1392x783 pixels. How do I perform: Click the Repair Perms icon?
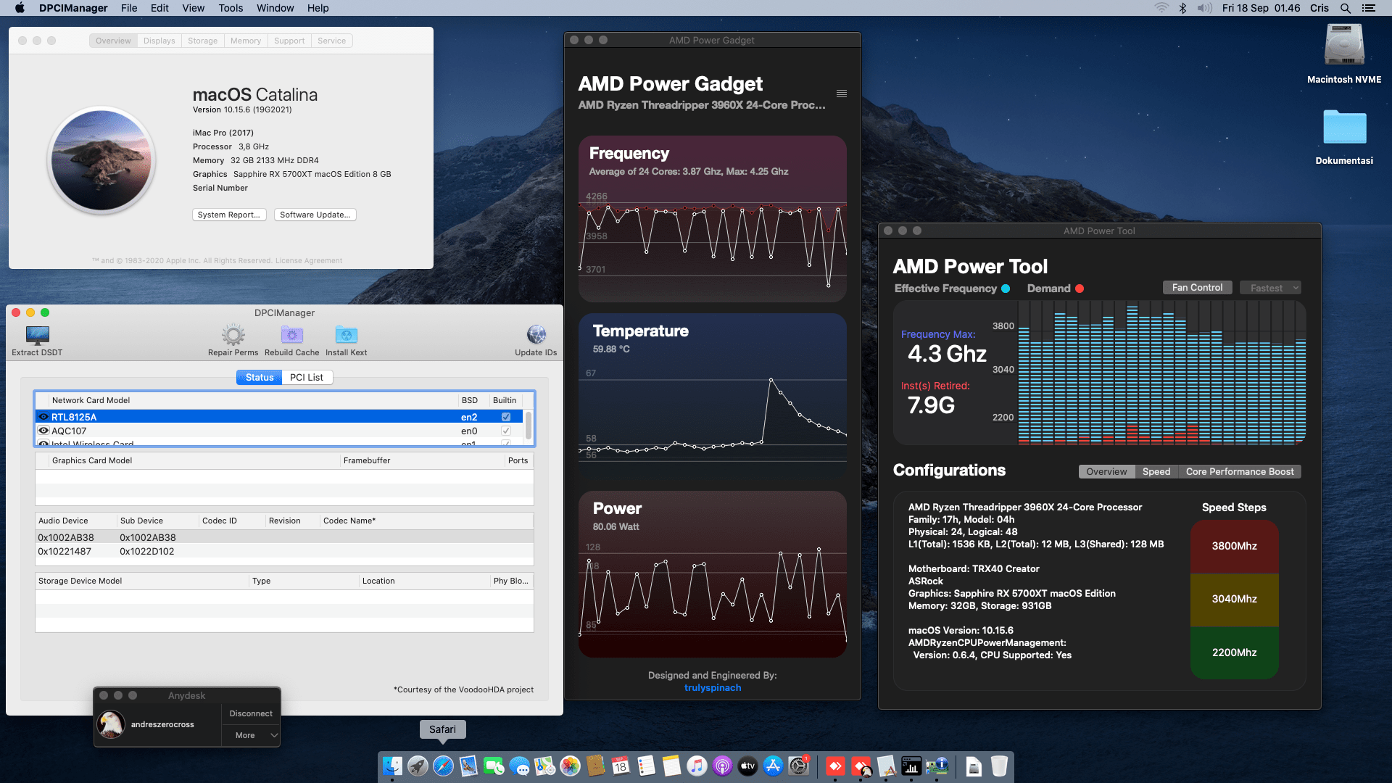tap(233, 335)
